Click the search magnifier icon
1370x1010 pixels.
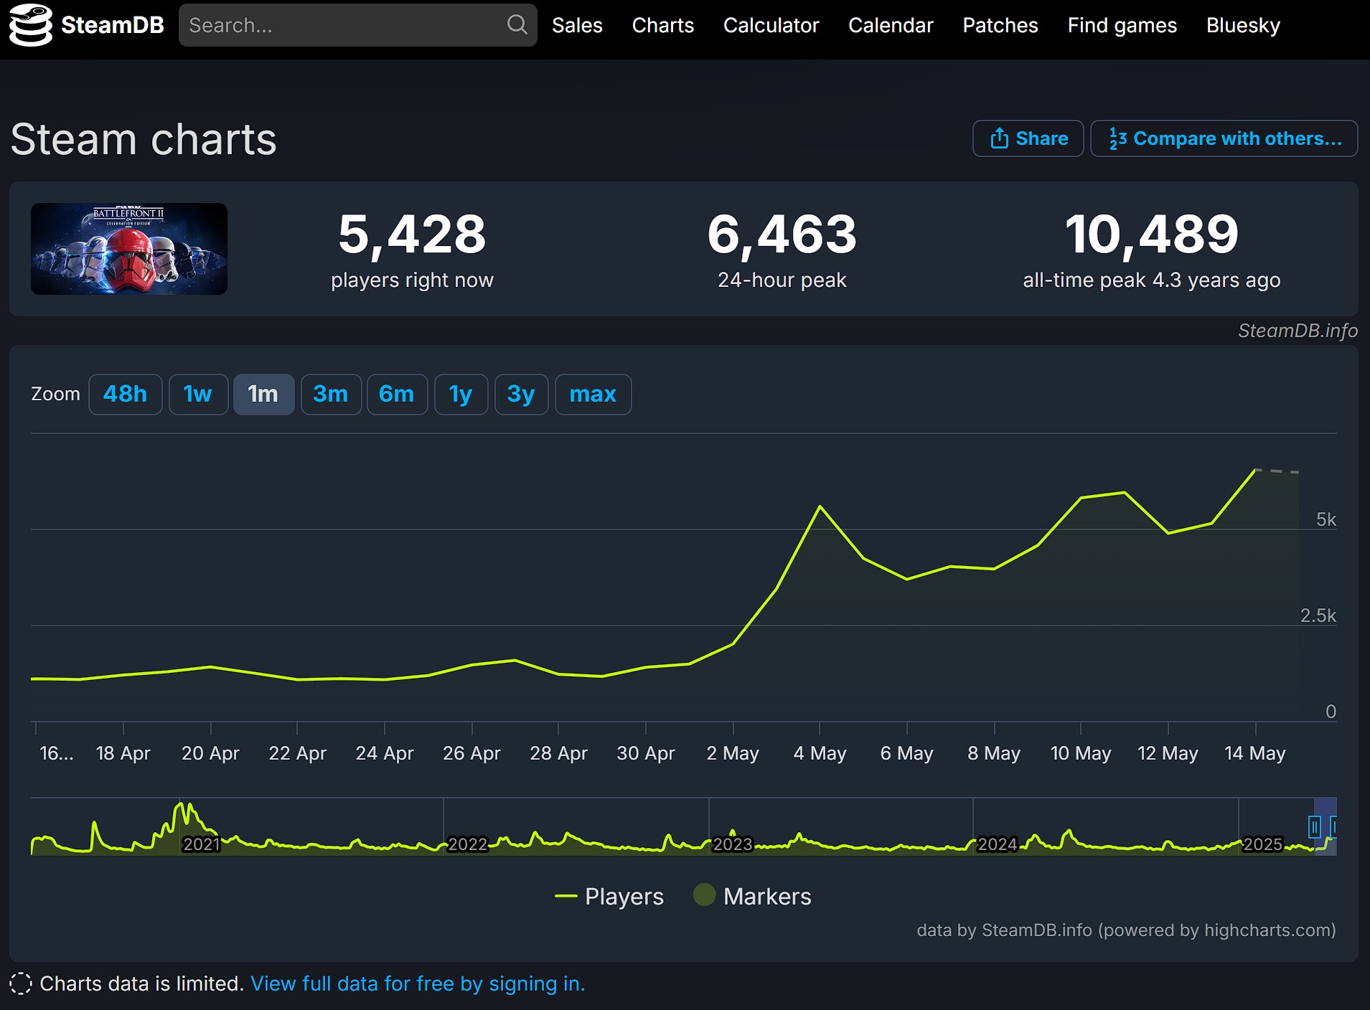517,25
